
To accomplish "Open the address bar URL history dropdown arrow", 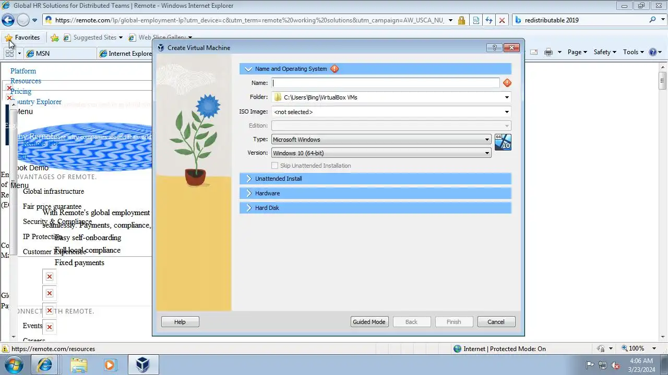I will click(450, 20).
